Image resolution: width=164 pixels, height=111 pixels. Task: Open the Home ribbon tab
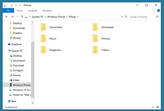20,11
